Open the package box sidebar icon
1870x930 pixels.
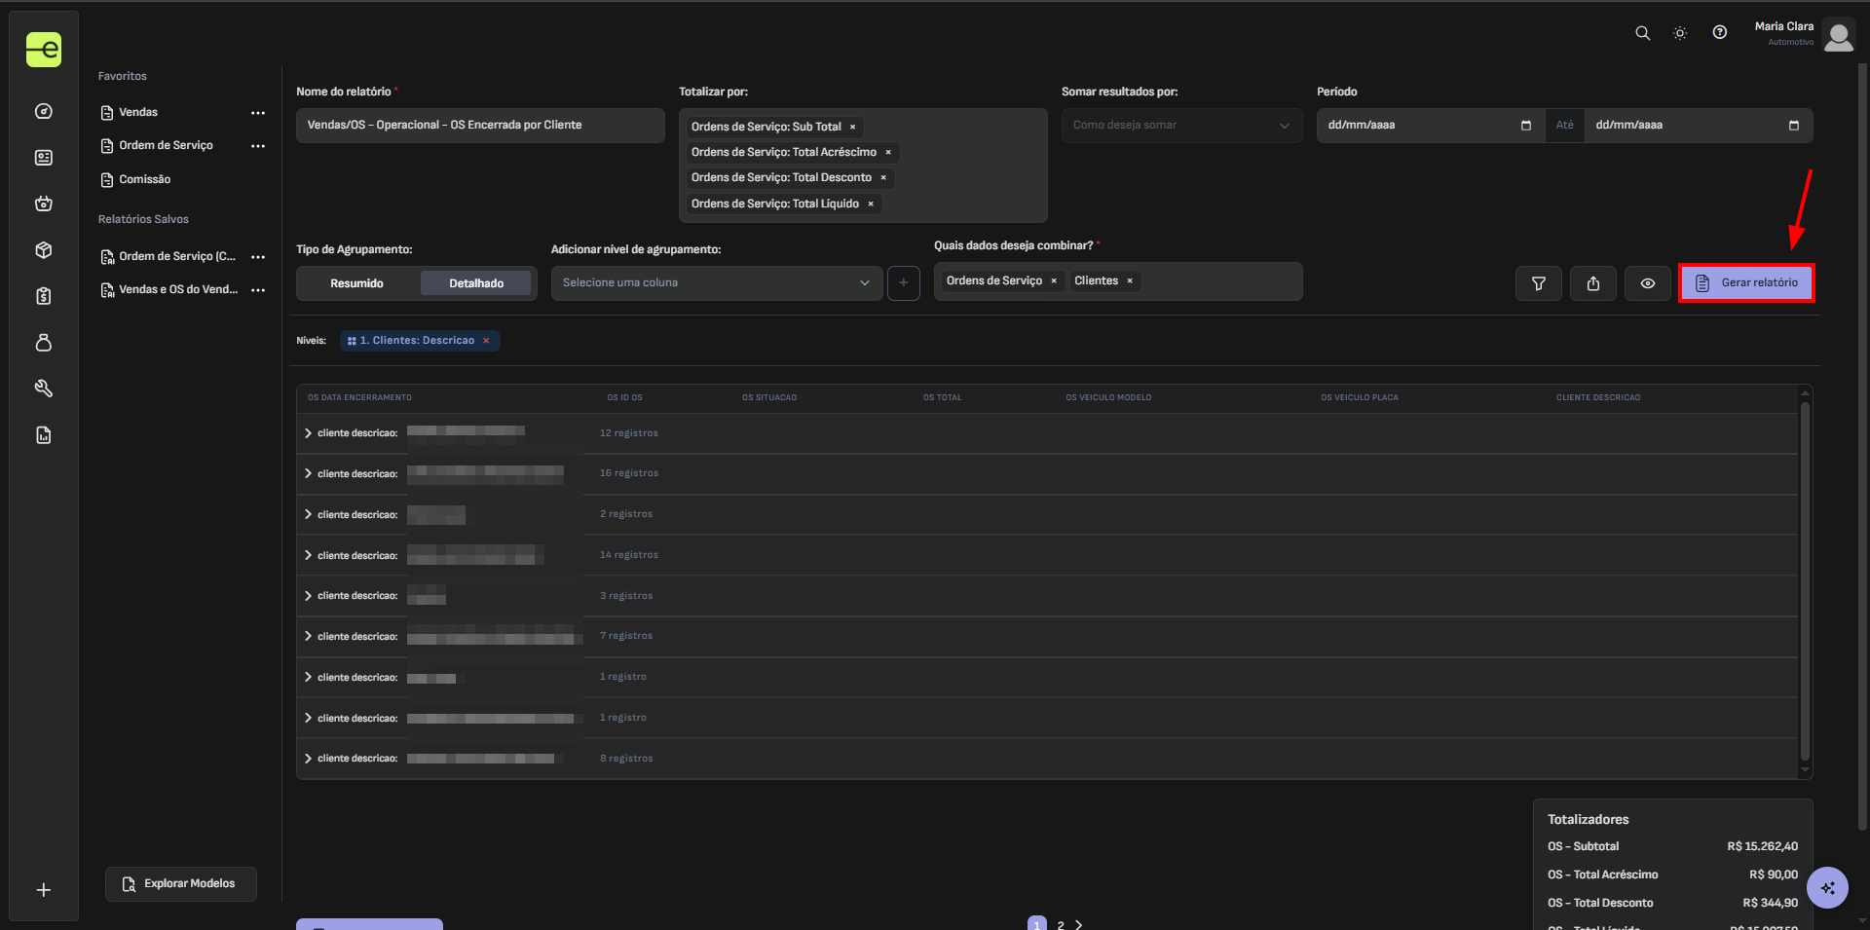44,250
